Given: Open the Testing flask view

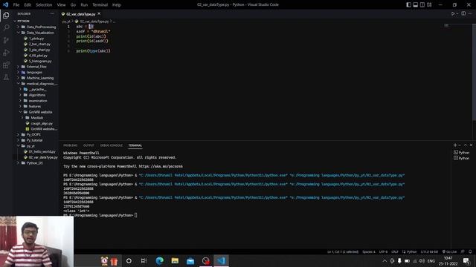Looking at the screenshot, I should point(6,77).
